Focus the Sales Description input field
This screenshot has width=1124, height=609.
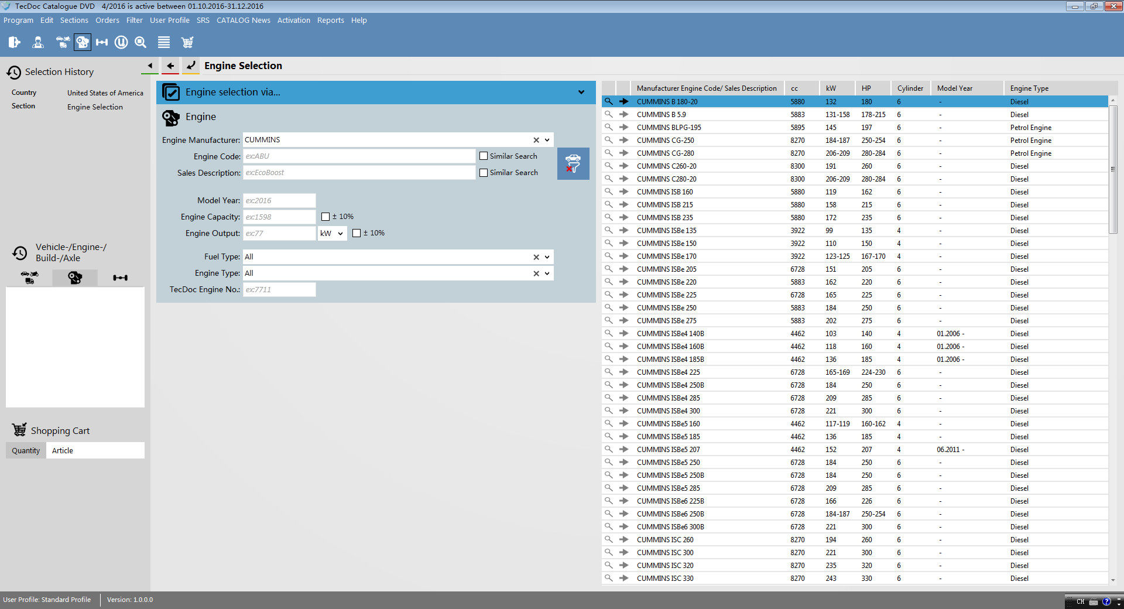(359, 173)
